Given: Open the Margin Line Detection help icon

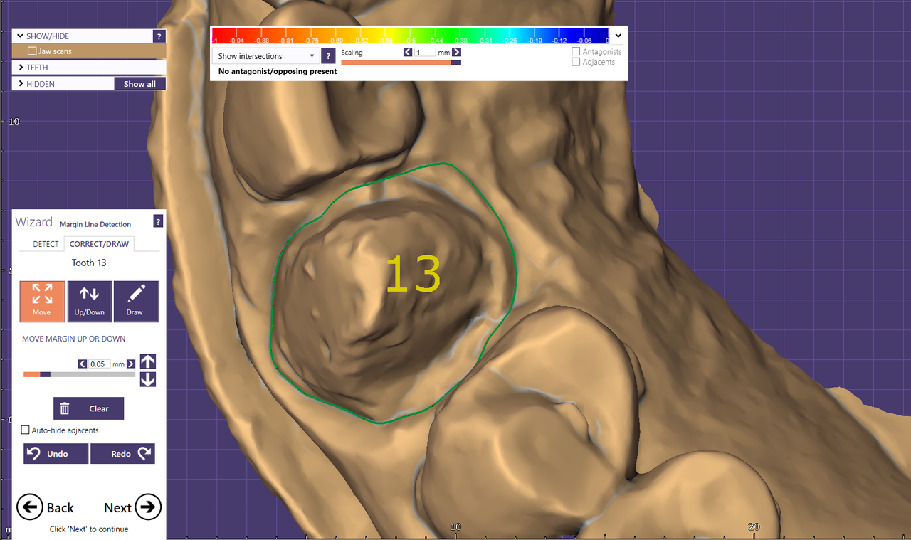Looking at the screenshot, I should (x=157, y=221).
